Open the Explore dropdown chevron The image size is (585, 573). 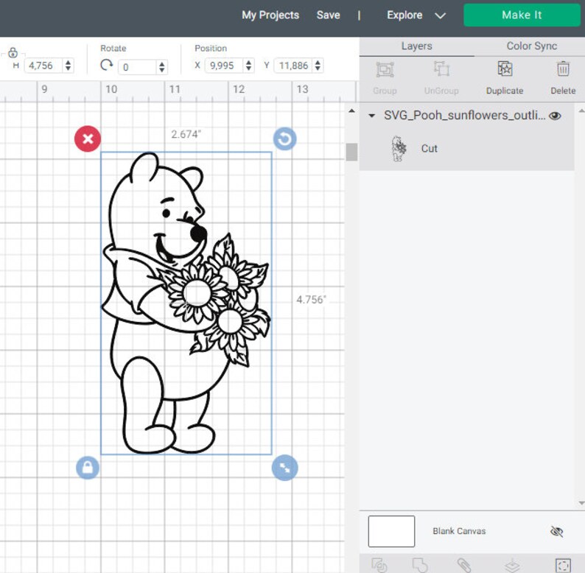click(x=441, y=15)
